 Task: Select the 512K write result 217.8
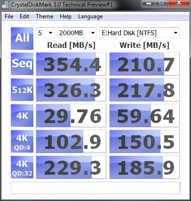click(144, 90)
